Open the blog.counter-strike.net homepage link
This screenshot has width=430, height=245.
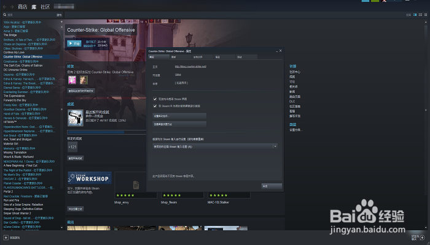click(190, 66)
